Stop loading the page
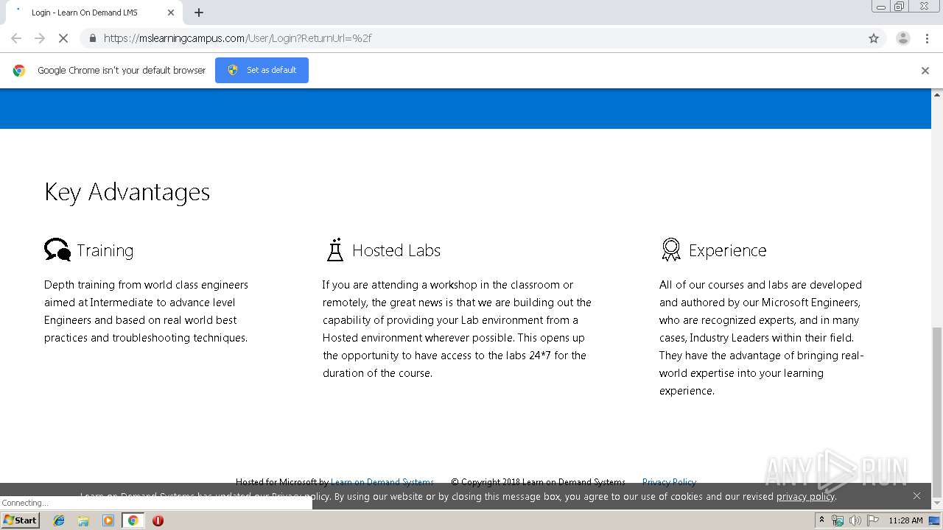Screen dimensions: 943x530 (x=63, y=38)
